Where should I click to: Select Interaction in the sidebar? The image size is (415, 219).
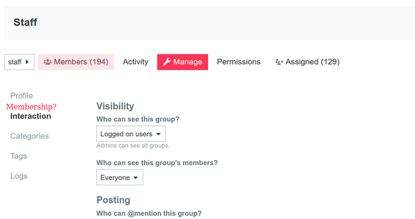pyautogui.click(x=31, y=116)
